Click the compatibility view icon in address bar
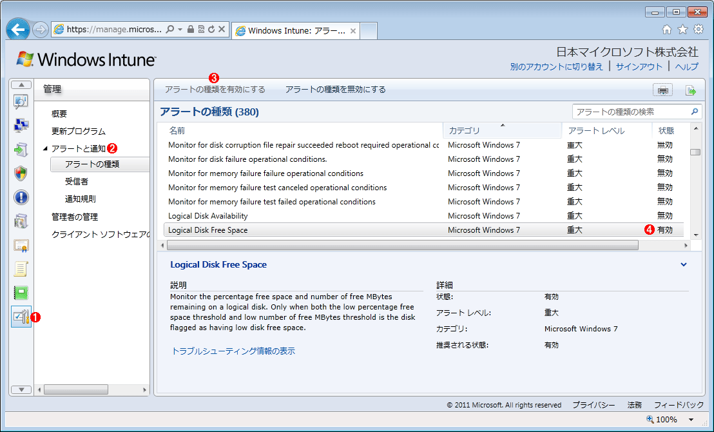 [x=201, y=29]
